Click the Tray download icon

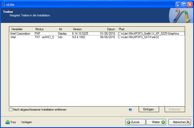click(8, 122)
